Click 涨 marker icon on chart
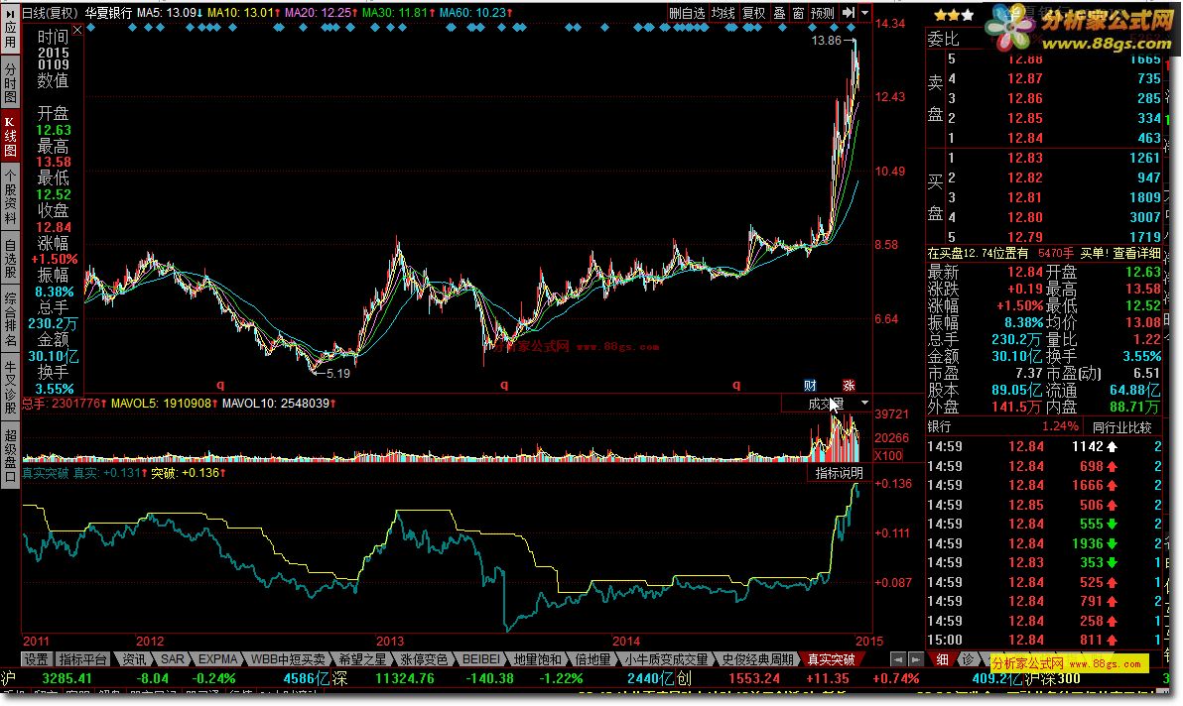This screenshot has width=1183, height=706. pyautogui.click(x=849, y=385)
